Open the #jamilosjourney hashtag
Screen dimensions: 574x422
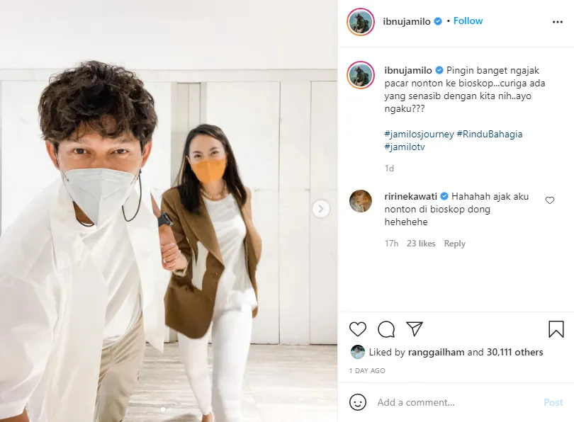coord(419,135)
